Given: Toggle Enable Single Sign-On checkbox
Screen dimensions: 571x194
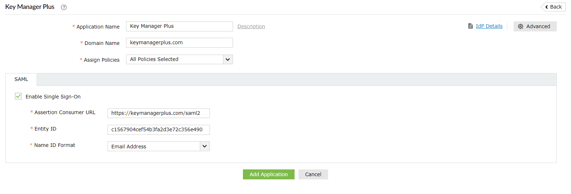Looking at the screenshot, I should [18, 96].
